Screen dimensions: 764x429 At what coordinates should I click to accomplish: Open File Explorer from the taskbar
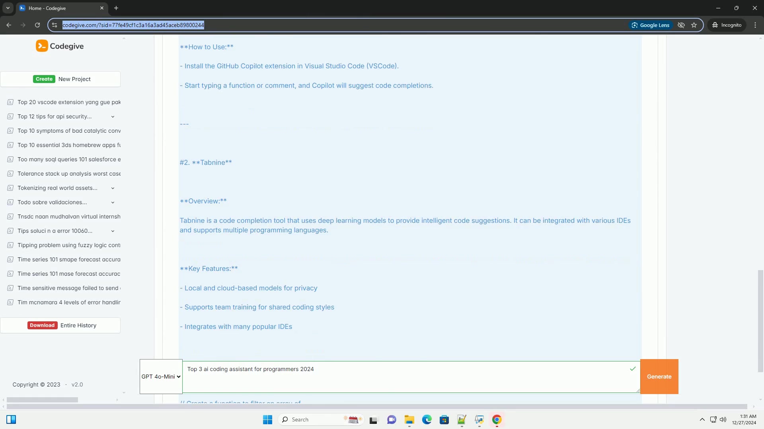(409, 419)
